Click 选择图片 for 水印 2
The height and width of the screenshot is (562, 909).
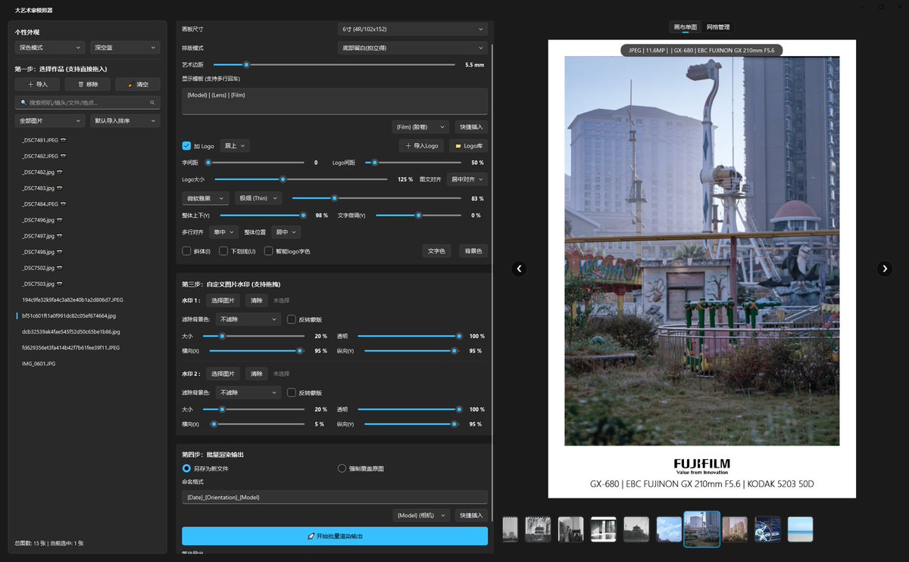[223, 374]
